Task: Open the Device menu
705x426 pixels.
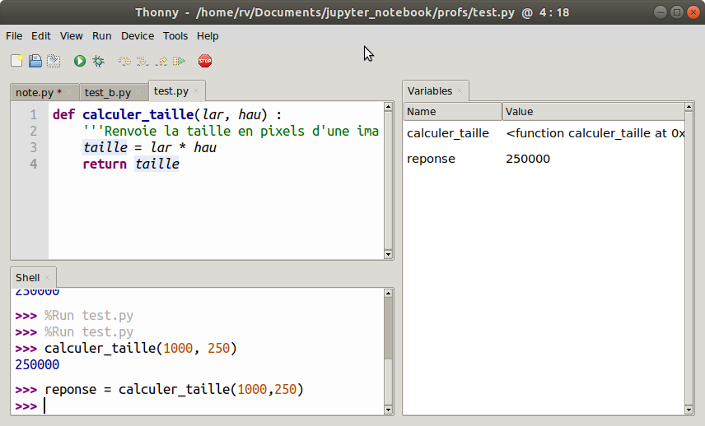Action: pos(138,36)
